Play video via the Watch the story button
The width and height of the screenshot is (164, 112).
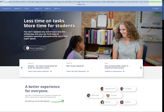tap(34, 48)
